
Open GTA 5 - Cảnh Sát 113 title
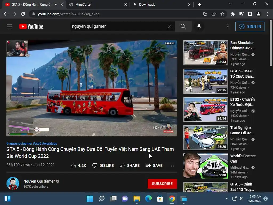[x=242, y=187]
